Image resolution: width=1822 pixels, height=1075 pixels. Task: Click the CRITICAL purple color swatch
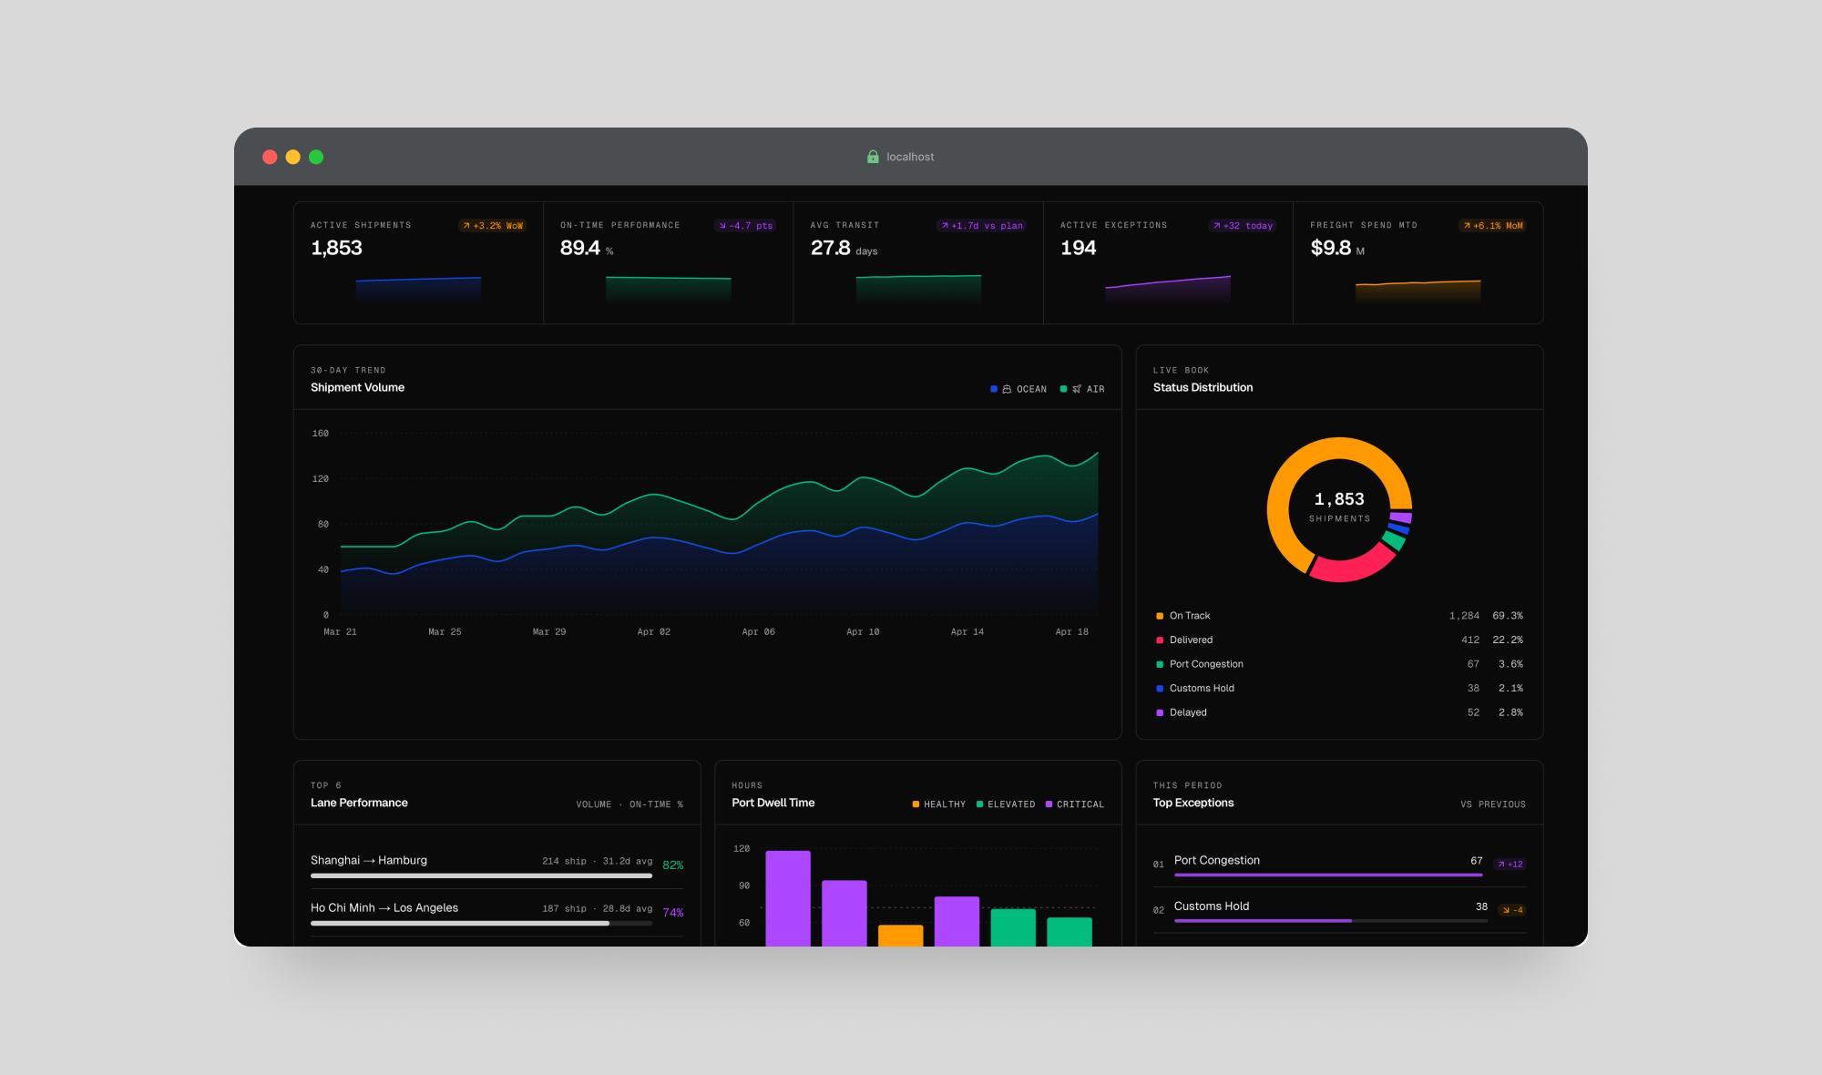[x=1047, y=804]
